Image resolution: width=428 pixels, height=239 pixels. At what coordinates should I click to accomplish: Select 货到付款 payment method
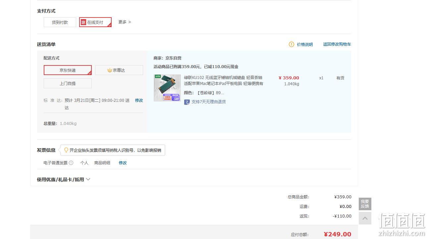click(x=60, y=22)
